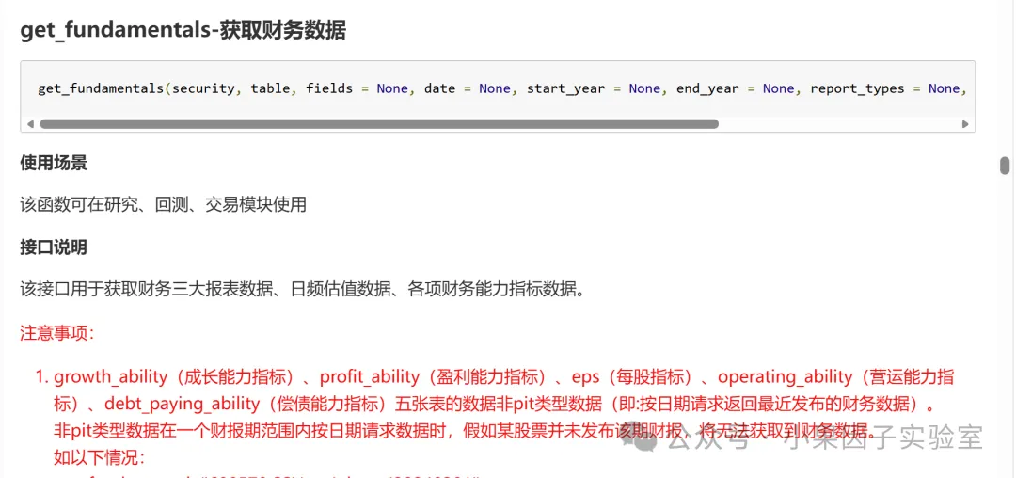Click the code block's left scroll arrow

tap(30, 123)
